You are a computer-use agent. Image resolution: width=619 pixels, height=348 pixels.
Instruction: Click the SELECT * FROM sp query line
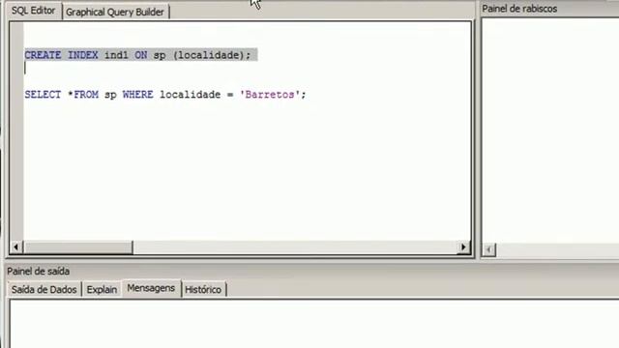click(165, 95)
